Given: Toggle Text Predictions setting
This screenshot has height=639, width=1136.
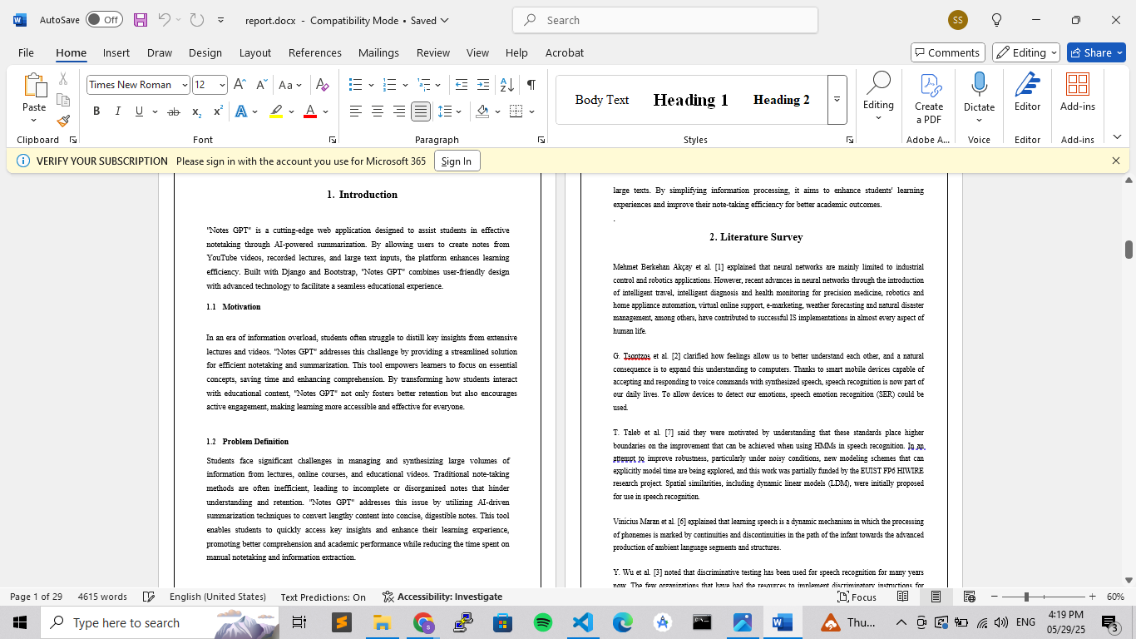Looking at the screenshot, I should [323, 597].
